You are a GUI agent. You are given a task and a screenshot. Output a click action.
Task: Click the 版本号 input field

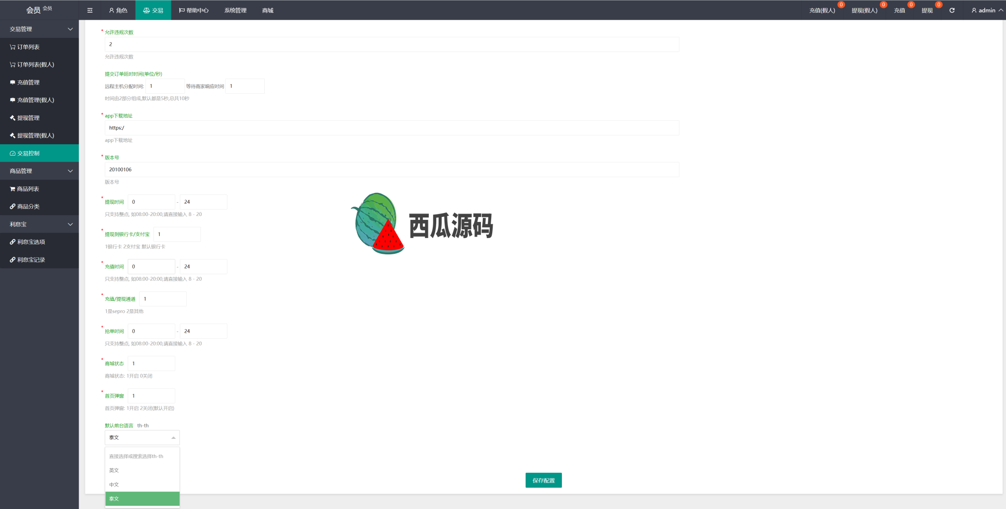coord(392,169)
